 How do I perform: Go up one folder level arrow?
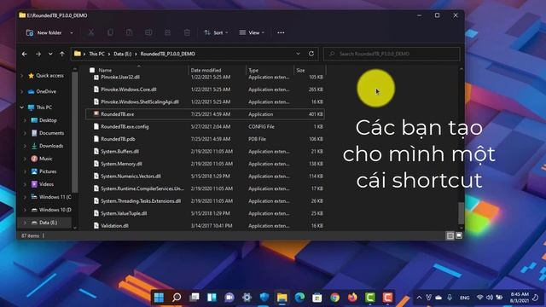point(62,54)
